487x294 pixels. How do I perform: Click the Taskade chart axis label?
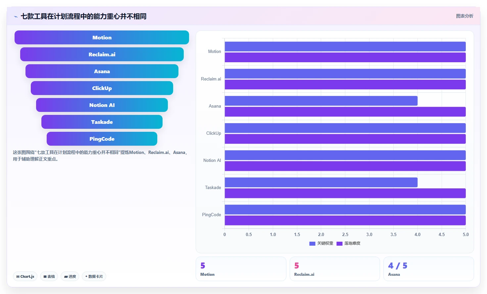(213, 187)
